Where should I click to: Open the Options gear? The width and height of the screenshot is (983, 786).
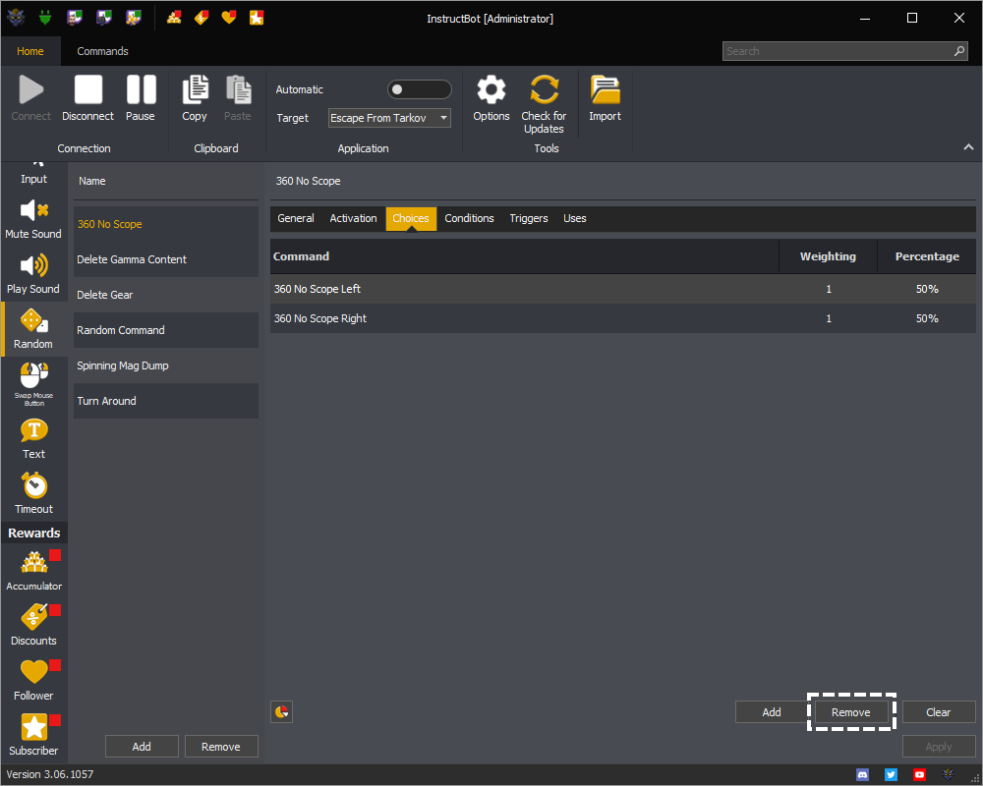click(491, 98)
